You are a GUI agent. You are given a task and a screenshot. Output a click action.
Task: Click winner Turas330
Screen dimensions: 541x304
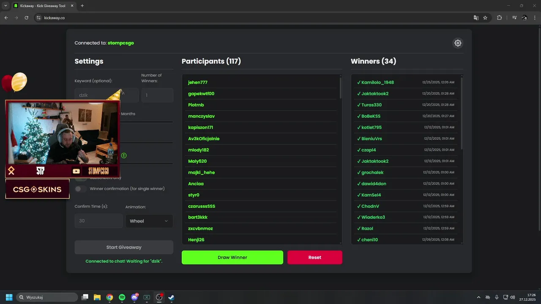[x=372, y=105]
